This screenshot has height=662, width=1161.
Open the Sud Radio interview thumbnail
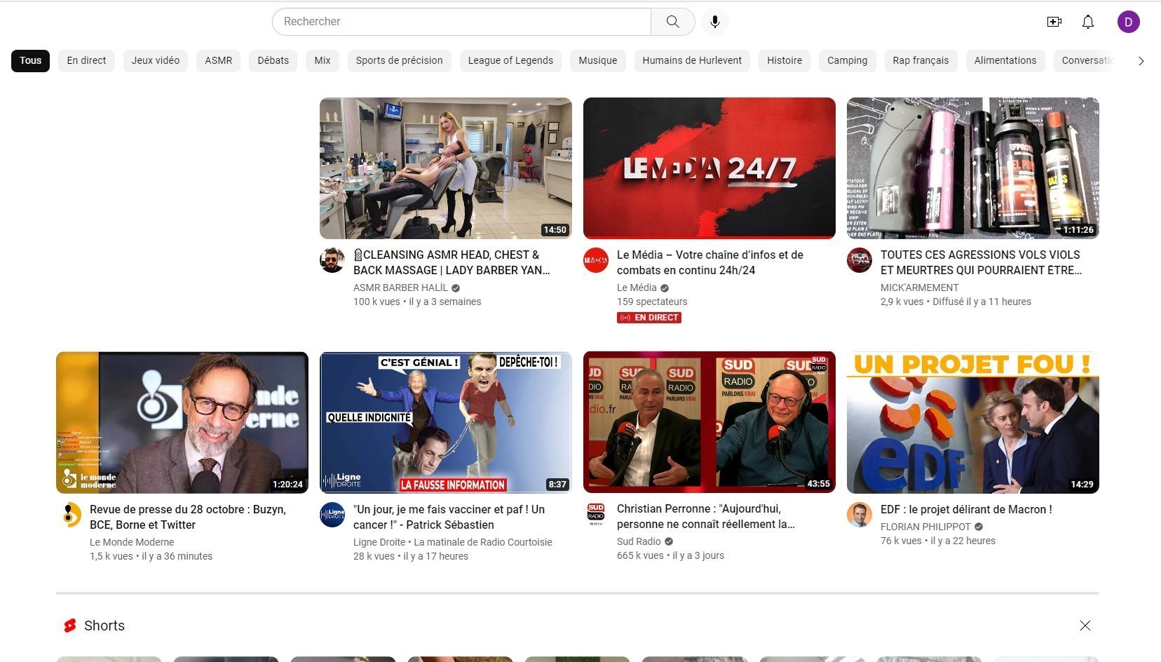pyautogui.click(x=709, y=422)
